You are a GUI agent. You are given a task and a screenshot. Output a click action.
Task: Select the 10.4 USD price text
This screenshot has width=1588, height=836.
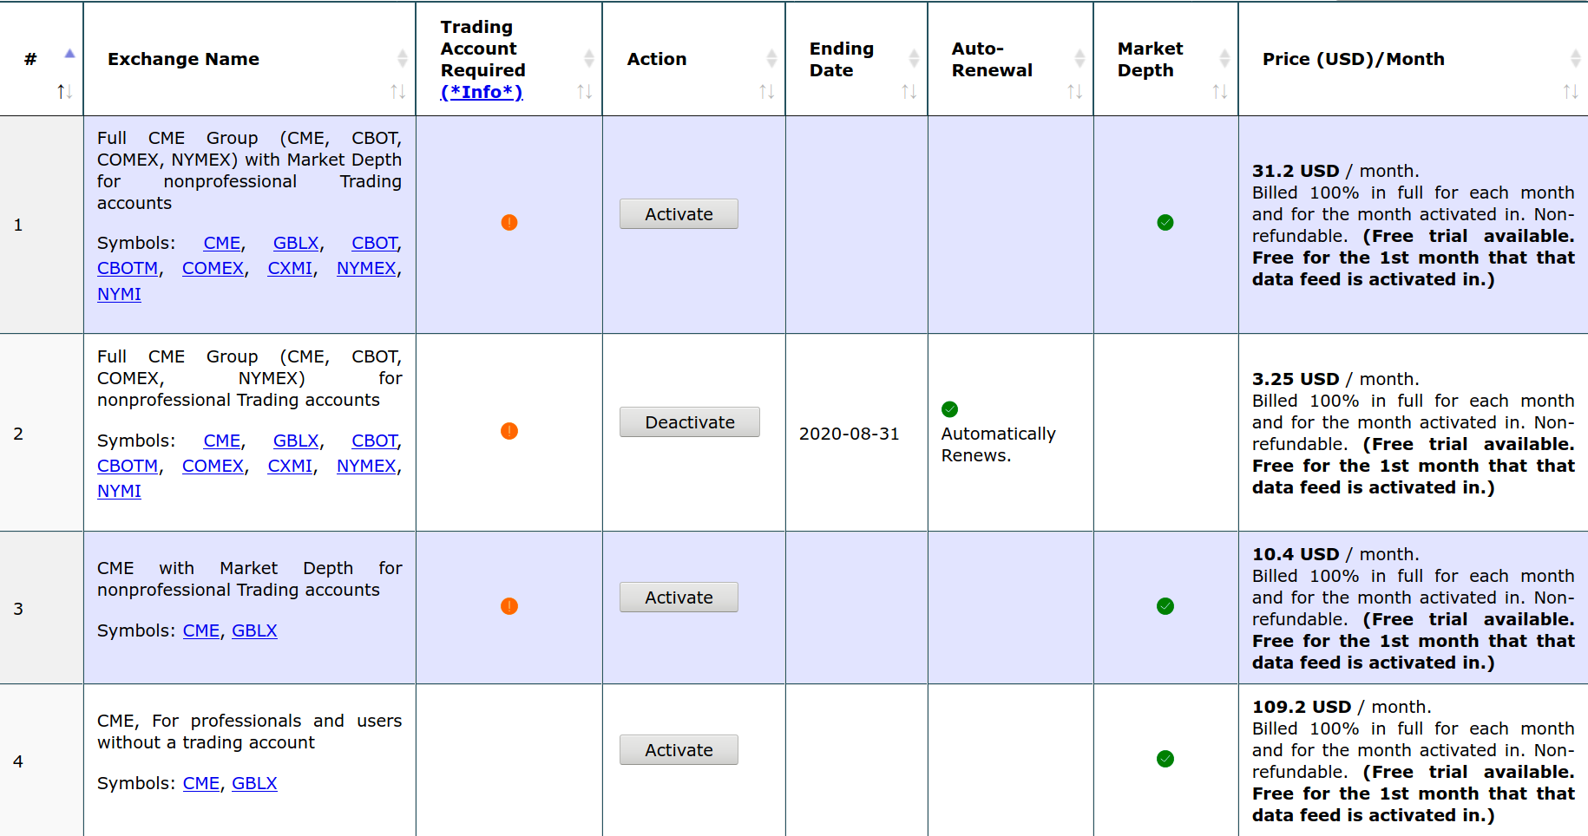1296,554
